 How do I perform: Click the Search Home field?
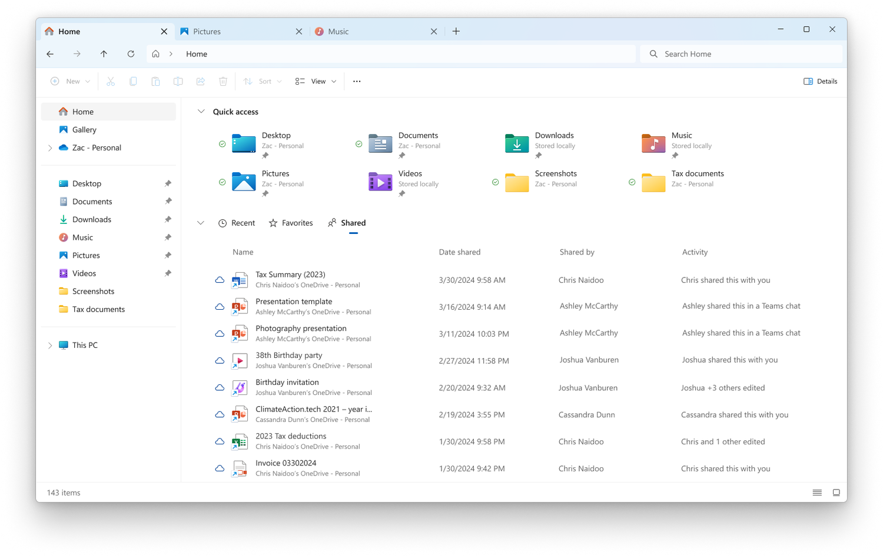click(x=741, y=54)
